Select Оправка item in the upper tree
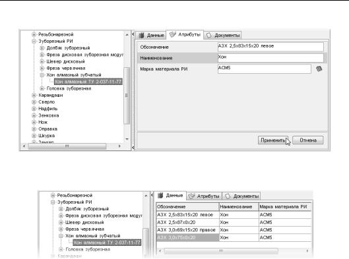 click(x=48, y=129)
